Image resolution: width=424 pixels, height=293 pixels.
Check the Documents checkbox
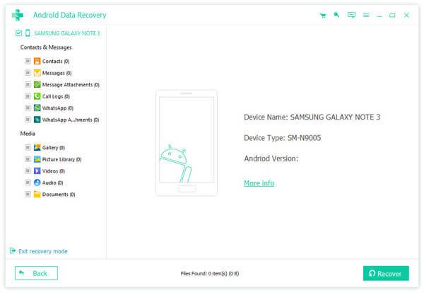(28, 194)
